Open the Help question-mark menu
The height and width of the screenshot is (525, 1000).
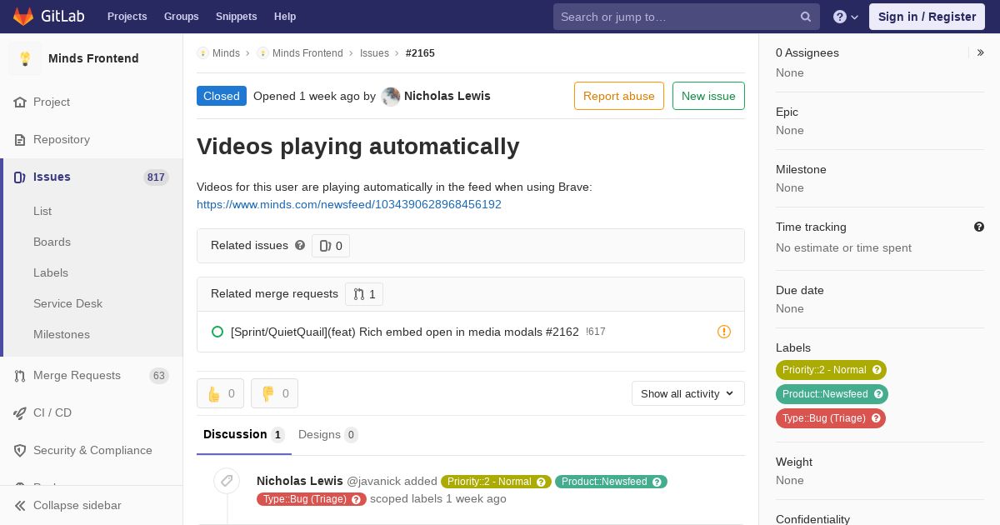(x=846, y=17)
